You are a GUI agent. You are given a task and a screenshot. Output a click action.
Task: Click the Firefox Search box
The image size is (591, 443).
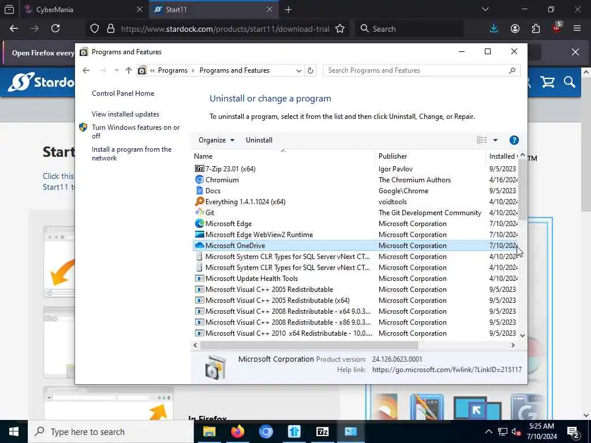click(409, 29)
